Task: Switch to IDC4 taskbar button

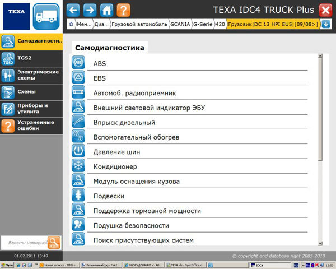Action: (270, 265)
